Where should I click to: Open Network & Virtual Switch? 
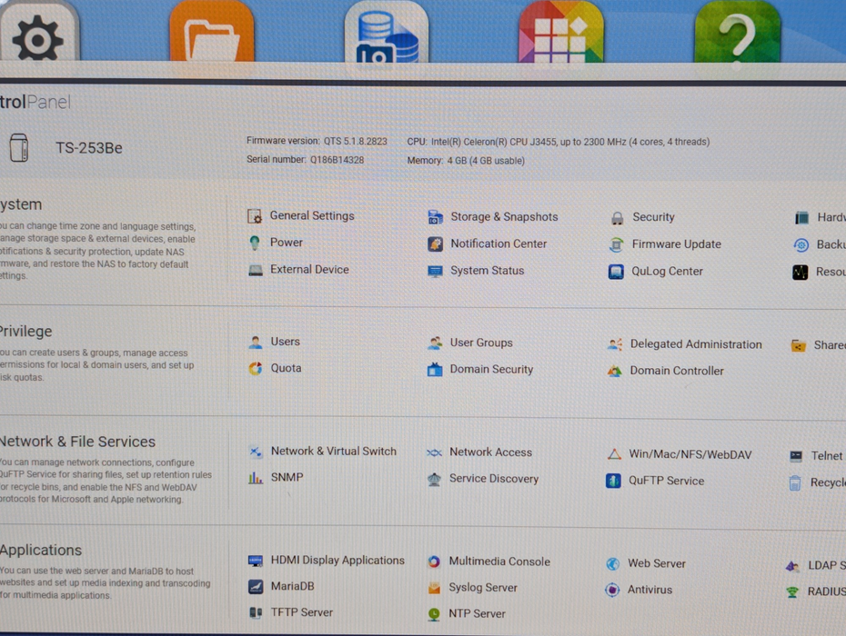point(333,451)
